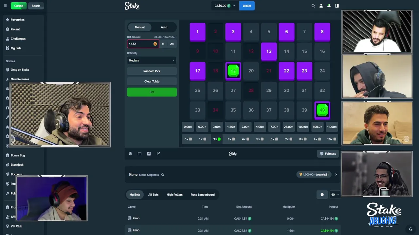
Task: Click the Stake logo in header
Action: click(x=132, y=6)
